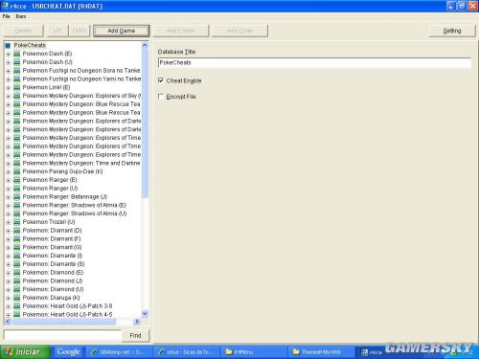Click the game icon beside Pokemon Link! (E)
Viewport: 479px width, 359px height.
point(17,87)
